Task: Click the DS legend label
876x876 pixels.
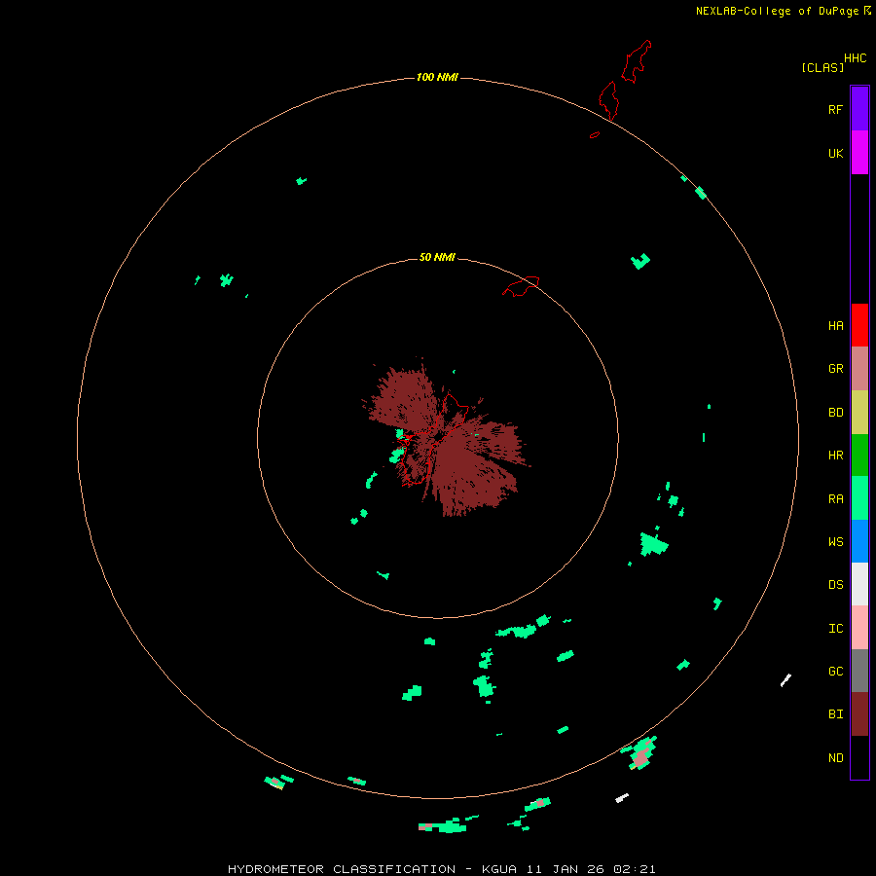Action: [x=835, y=585]
